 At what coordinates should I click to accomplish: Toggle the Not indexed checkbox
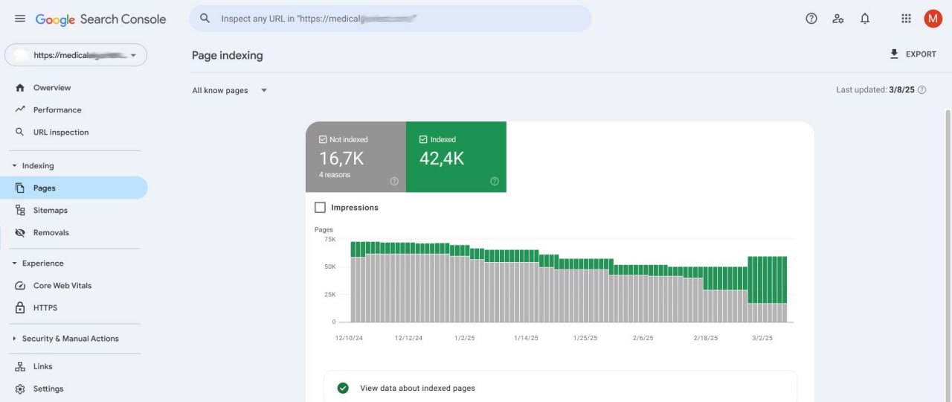coord(323,139)
